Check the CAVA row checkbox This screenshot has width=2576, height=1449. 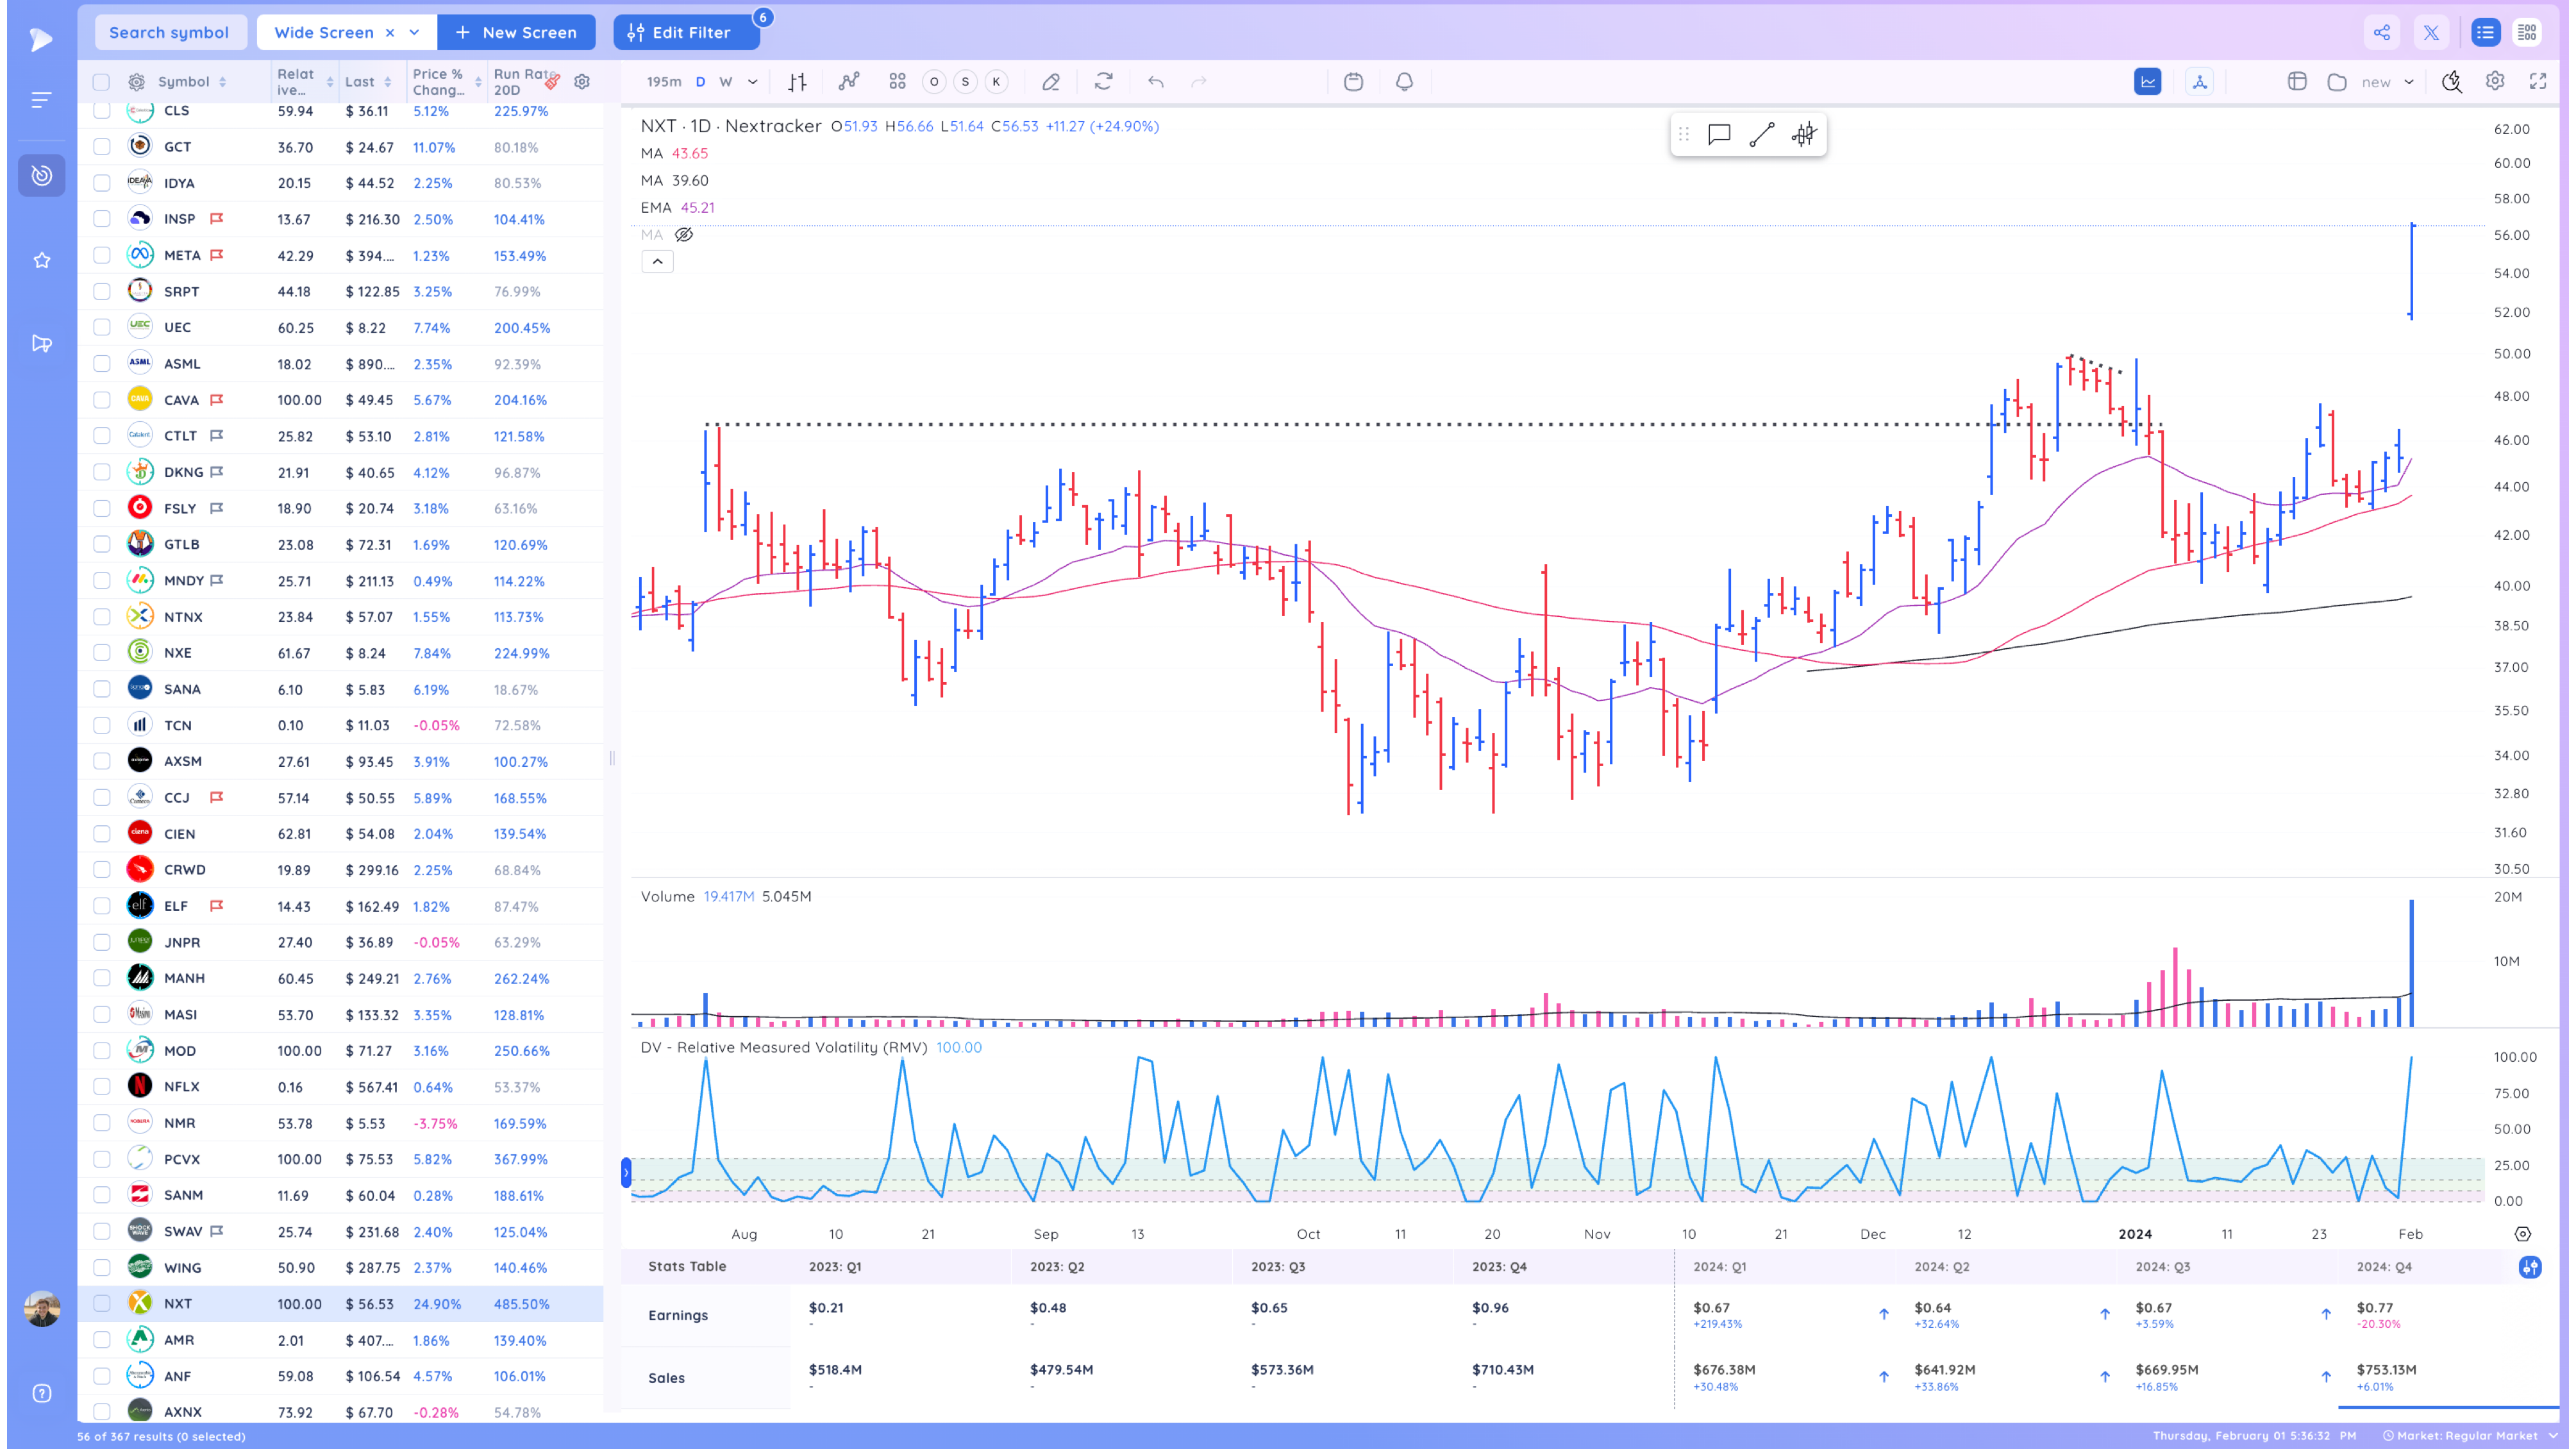click(x=101, y=400)
